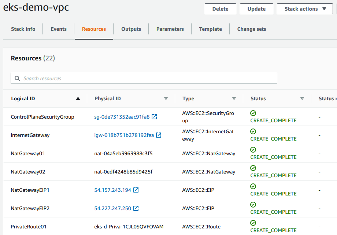The width and height of the screenshot is (337, 235).
Task: Open Elastic IP 54.157.243.194 link
Action: pyautogui.click(x=112, y=190)
